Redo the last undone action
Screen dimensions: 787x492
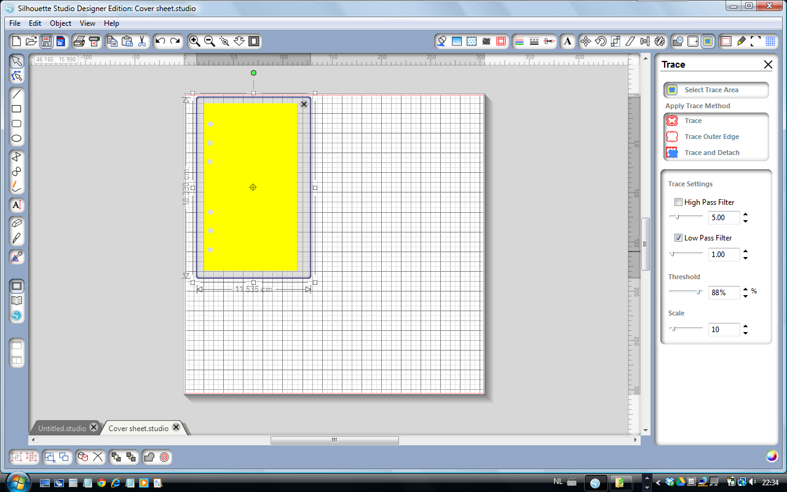pyautogui.click(x=175, y=41)
